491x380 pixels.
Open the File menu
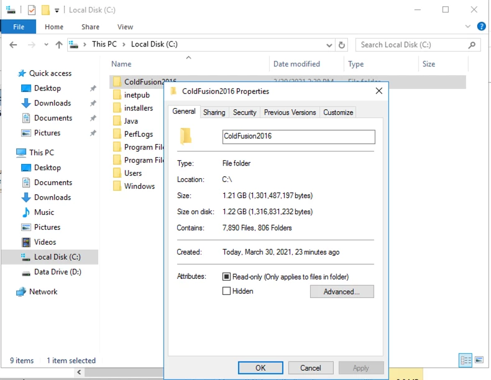click(19, 27)
